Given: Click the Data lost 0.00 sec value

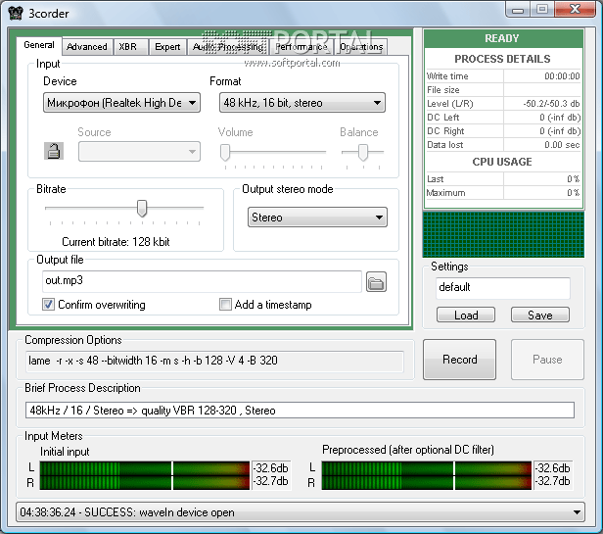Looking at the screenshot, I should [562, 145].
